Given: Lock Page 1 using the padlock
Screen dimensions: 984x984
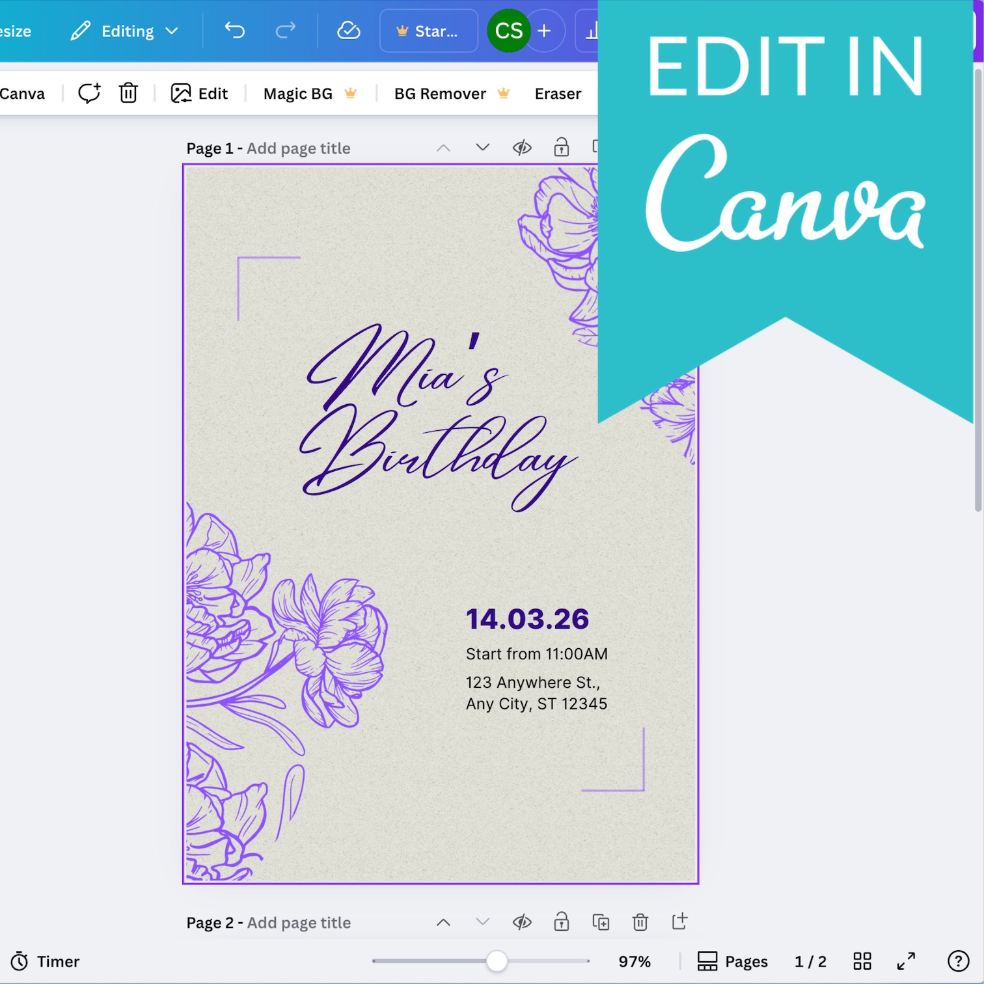Looking at the screenshot, I should [x=561, y=148].
